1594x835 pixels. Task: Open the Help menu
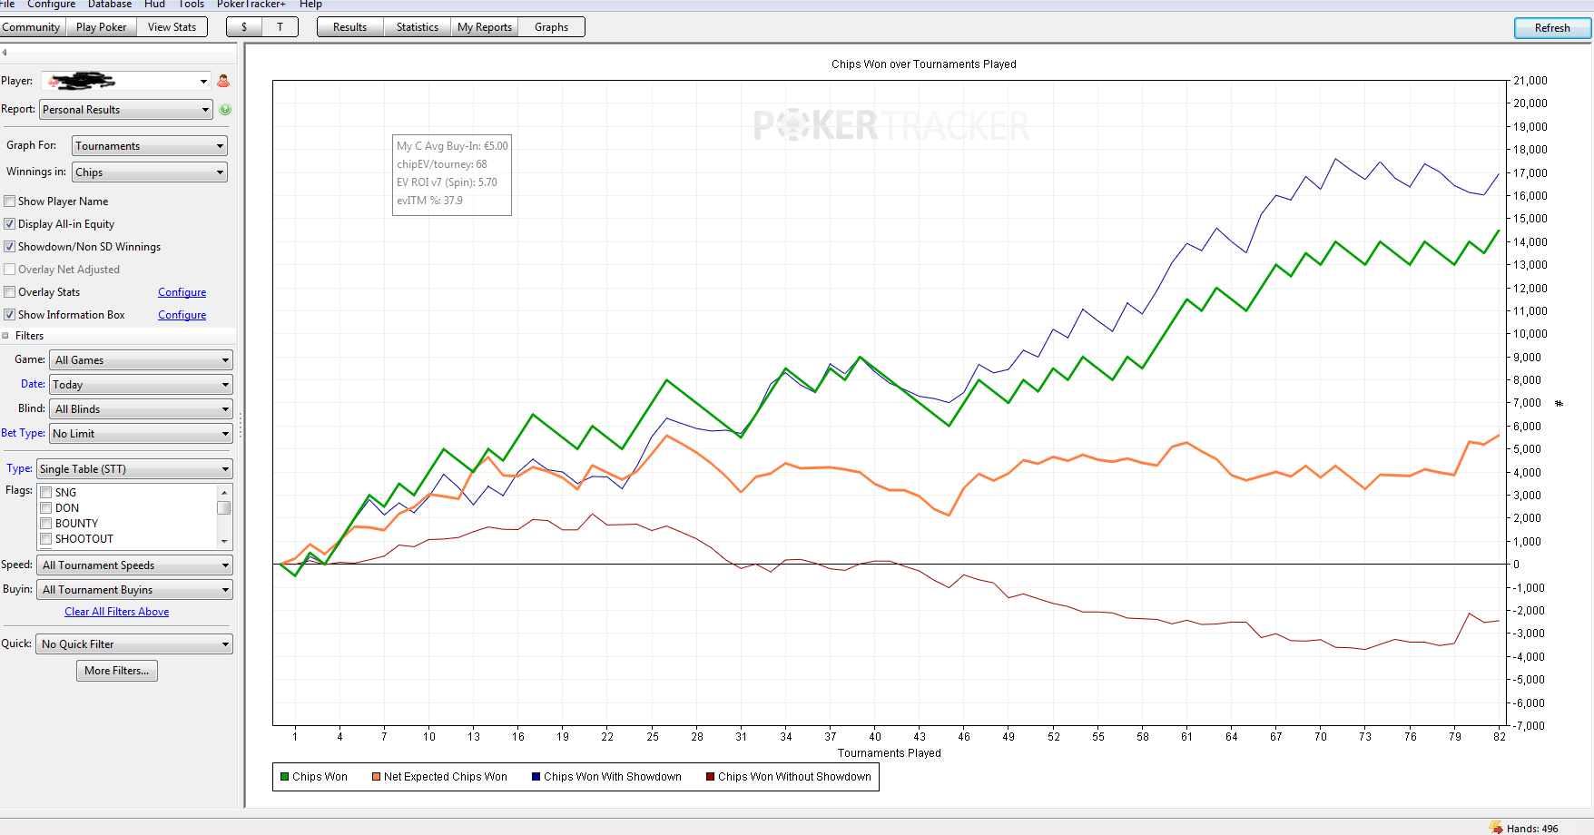(310, 5)
